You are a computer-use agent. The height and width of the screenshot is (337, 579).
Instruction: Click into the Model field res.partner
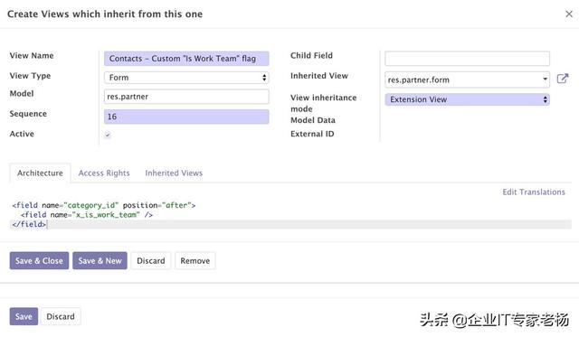(x=186, y=97)
